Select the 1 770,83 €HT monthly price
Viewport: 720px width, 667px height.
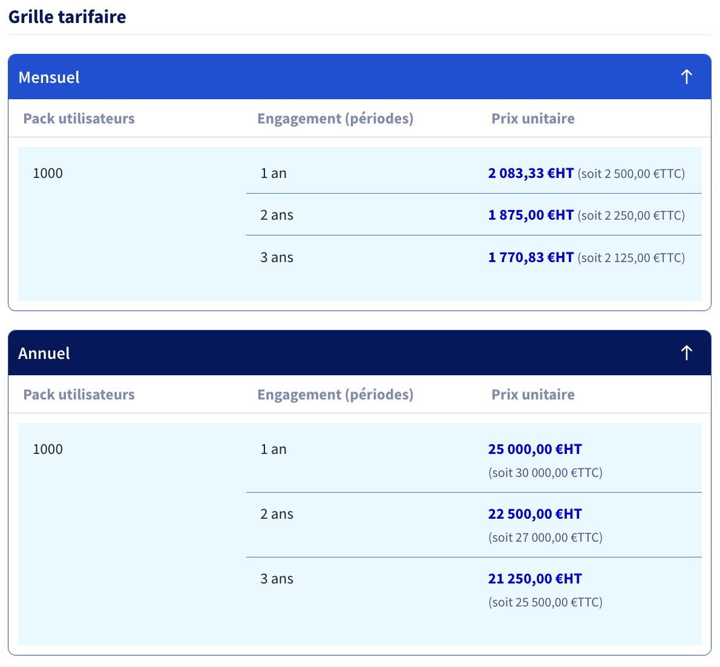(531, 257)
